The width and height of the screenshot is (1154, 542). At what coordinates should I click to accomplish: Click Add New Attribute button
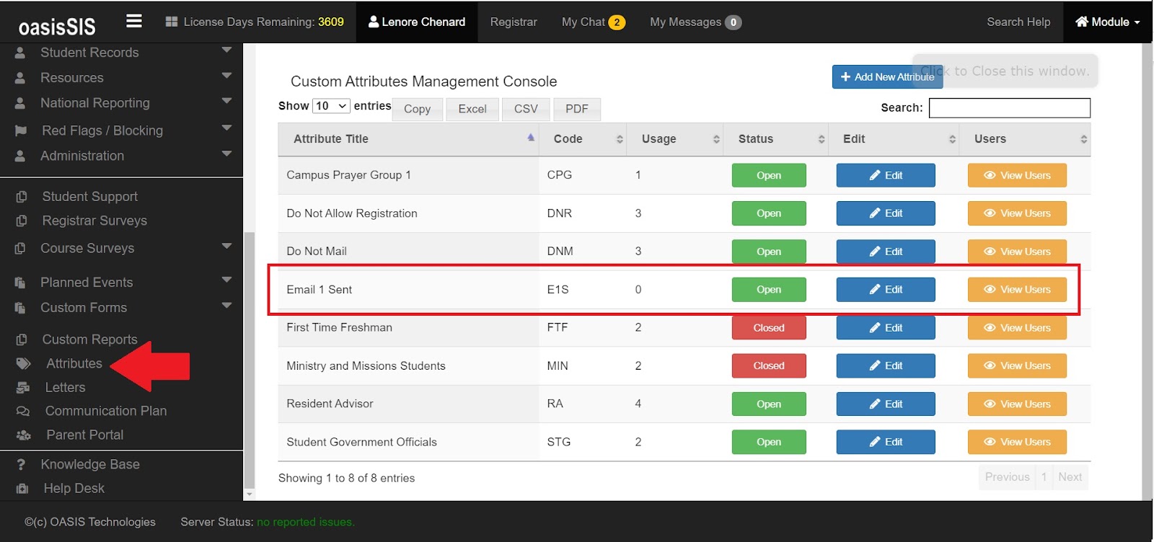887,77
